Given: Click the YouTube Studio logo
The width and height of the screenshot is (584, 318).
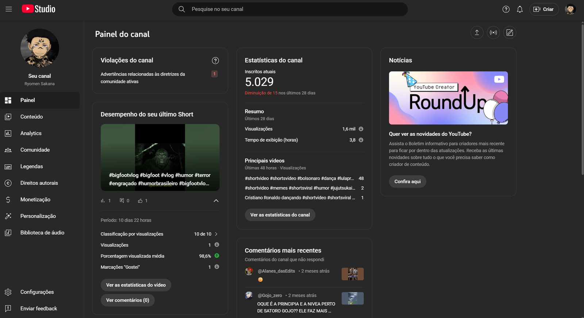Looking at the screenshot, I should [x=39, y=9].
